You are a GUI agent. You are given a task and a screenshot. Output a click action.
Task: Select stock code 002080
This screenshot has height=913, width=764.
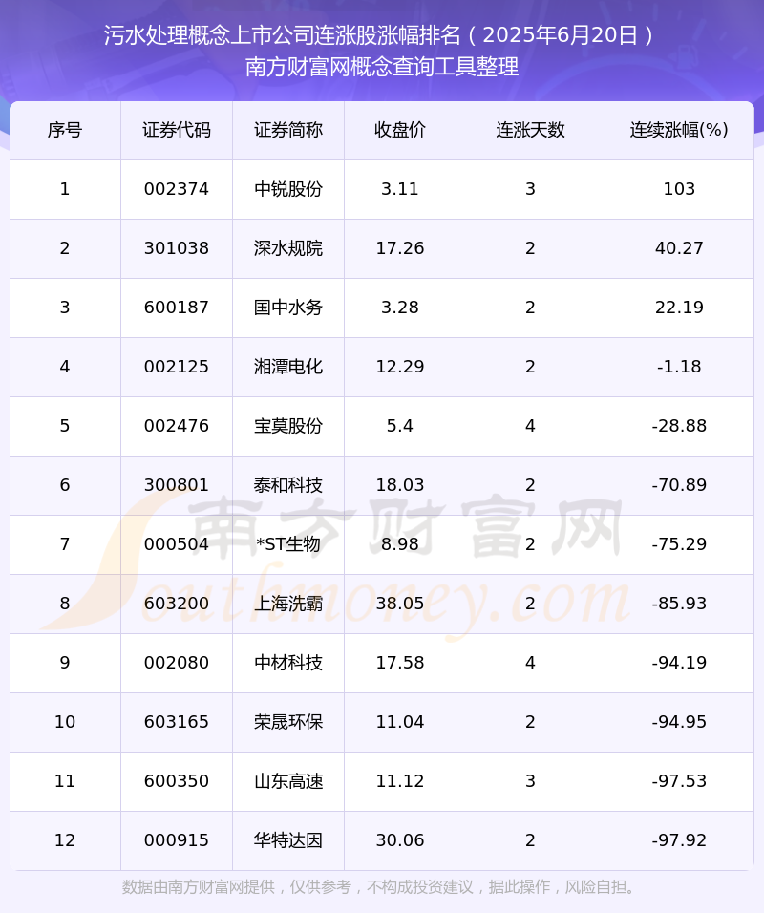177,663
